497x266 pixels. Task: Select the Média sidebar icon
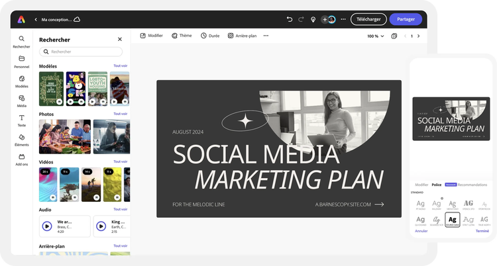point(21,101)
